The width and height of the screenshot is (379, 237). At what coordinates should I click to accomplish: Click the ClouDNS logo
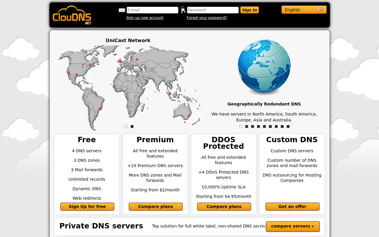tap(72, 15)
